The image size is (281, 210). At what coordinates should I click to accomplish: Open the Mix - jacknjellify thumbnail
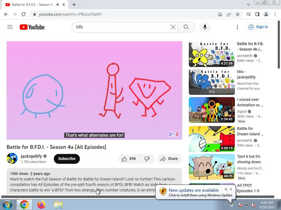212,82
